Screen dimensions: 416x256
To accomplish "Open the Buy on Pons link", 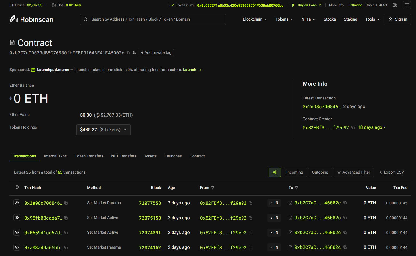I will click(307, 5).
